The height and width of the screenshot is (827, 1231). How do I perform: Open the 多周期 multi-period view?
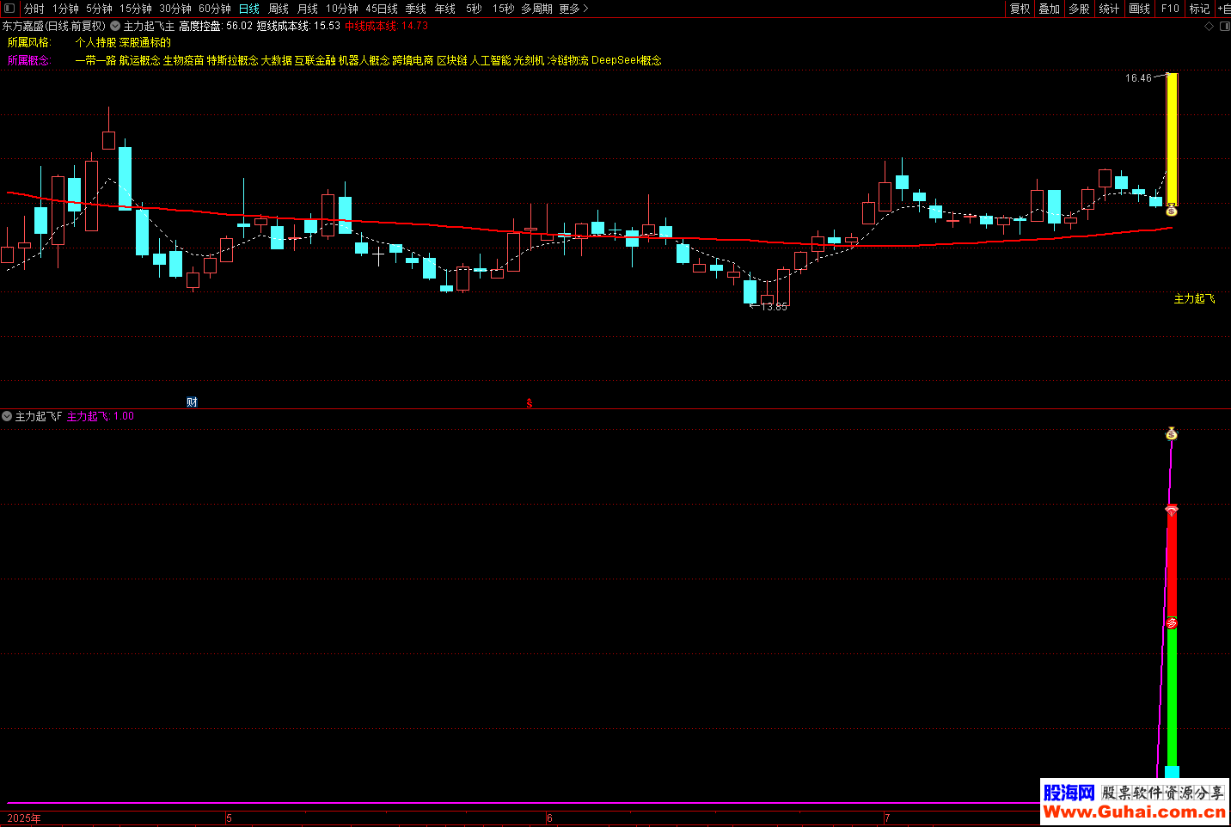coord(537,9)
